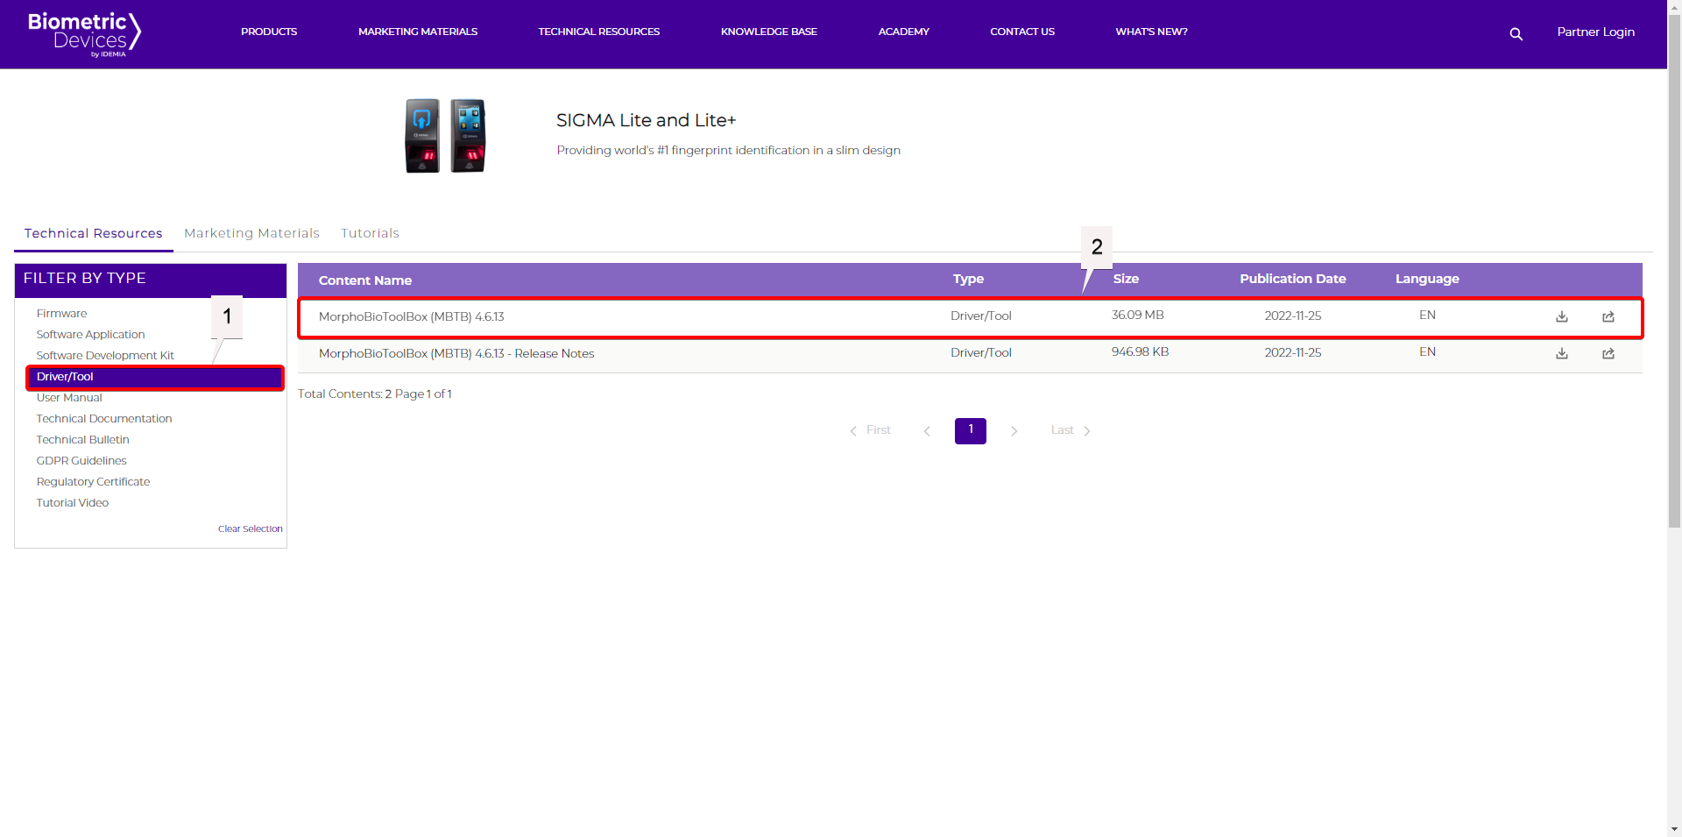Viewport: 1682px width, 837px height.
Task: Filter by Software Development Kit type
Action: click(105, 356)
